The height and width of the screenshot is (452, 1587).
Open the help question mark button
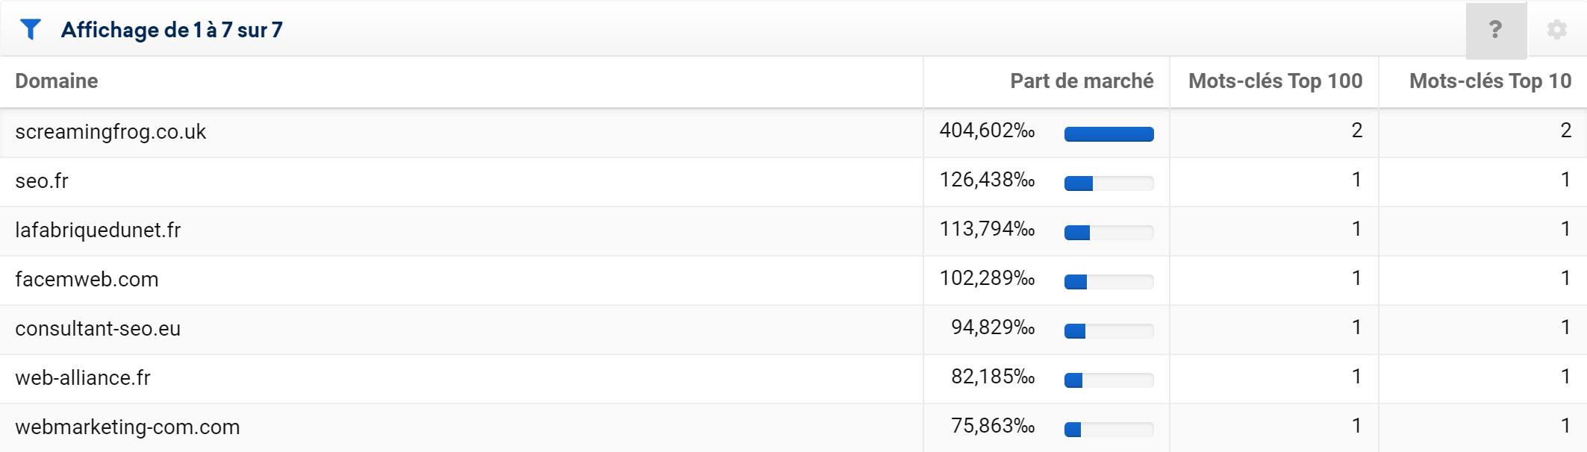(x=1495, y=30)
